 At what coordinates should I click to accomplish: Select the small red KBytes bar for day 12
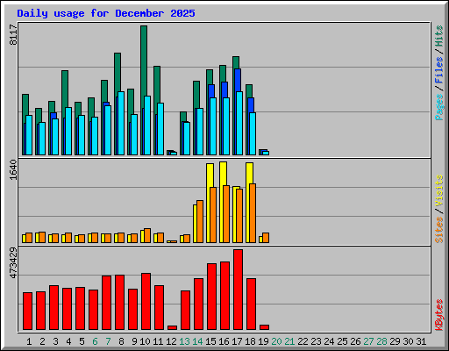coord(172,327)
